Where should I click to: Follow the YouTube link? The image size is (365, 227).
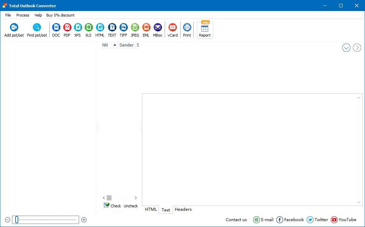click(344, 220)
